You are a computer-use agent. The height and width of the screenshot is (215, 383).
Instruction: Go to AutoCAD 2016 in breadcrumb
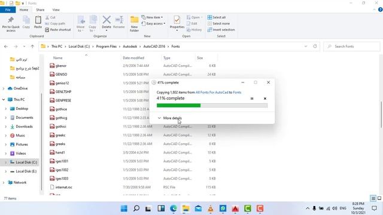pyautogui.click(x=154, y=47)
